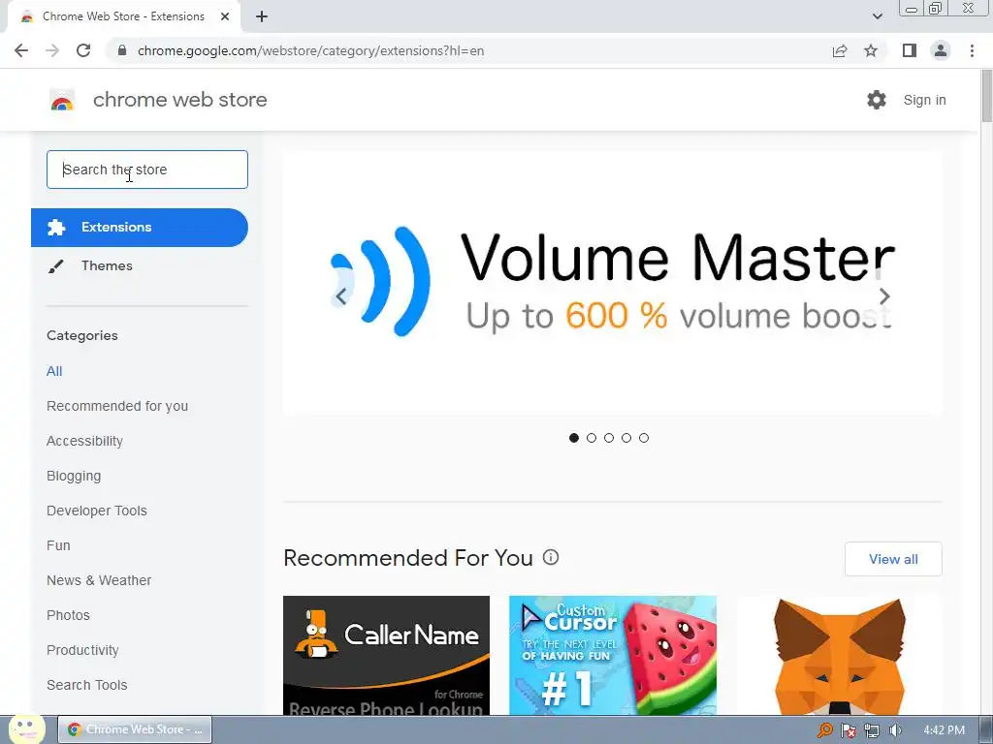Open the Developer Tools category

[x=96, y=511]
